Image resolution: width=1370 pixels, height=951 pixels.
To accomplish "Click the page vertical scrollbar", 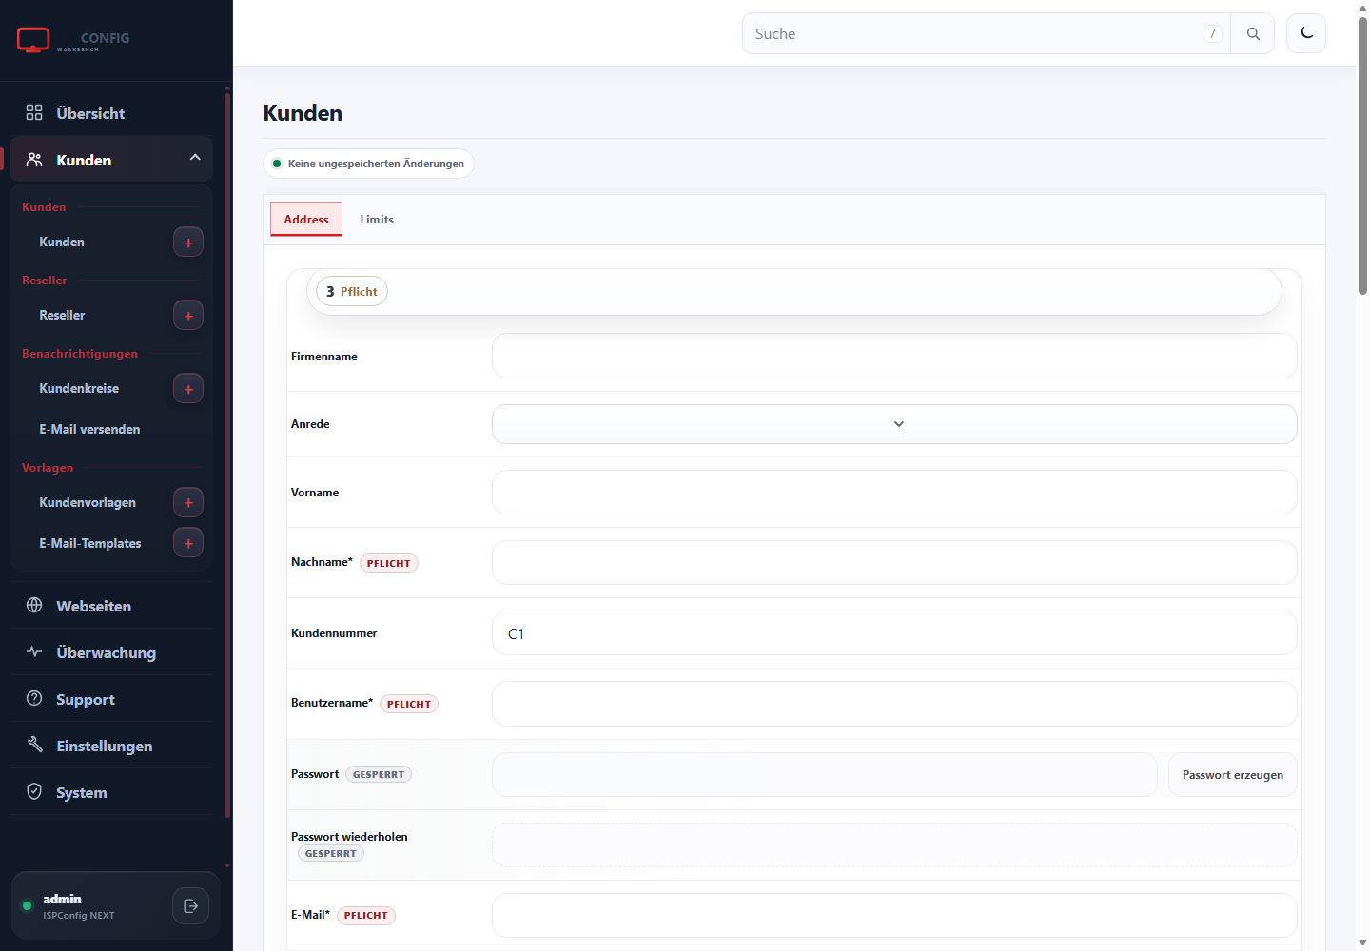I will (x=1362, y=157).
